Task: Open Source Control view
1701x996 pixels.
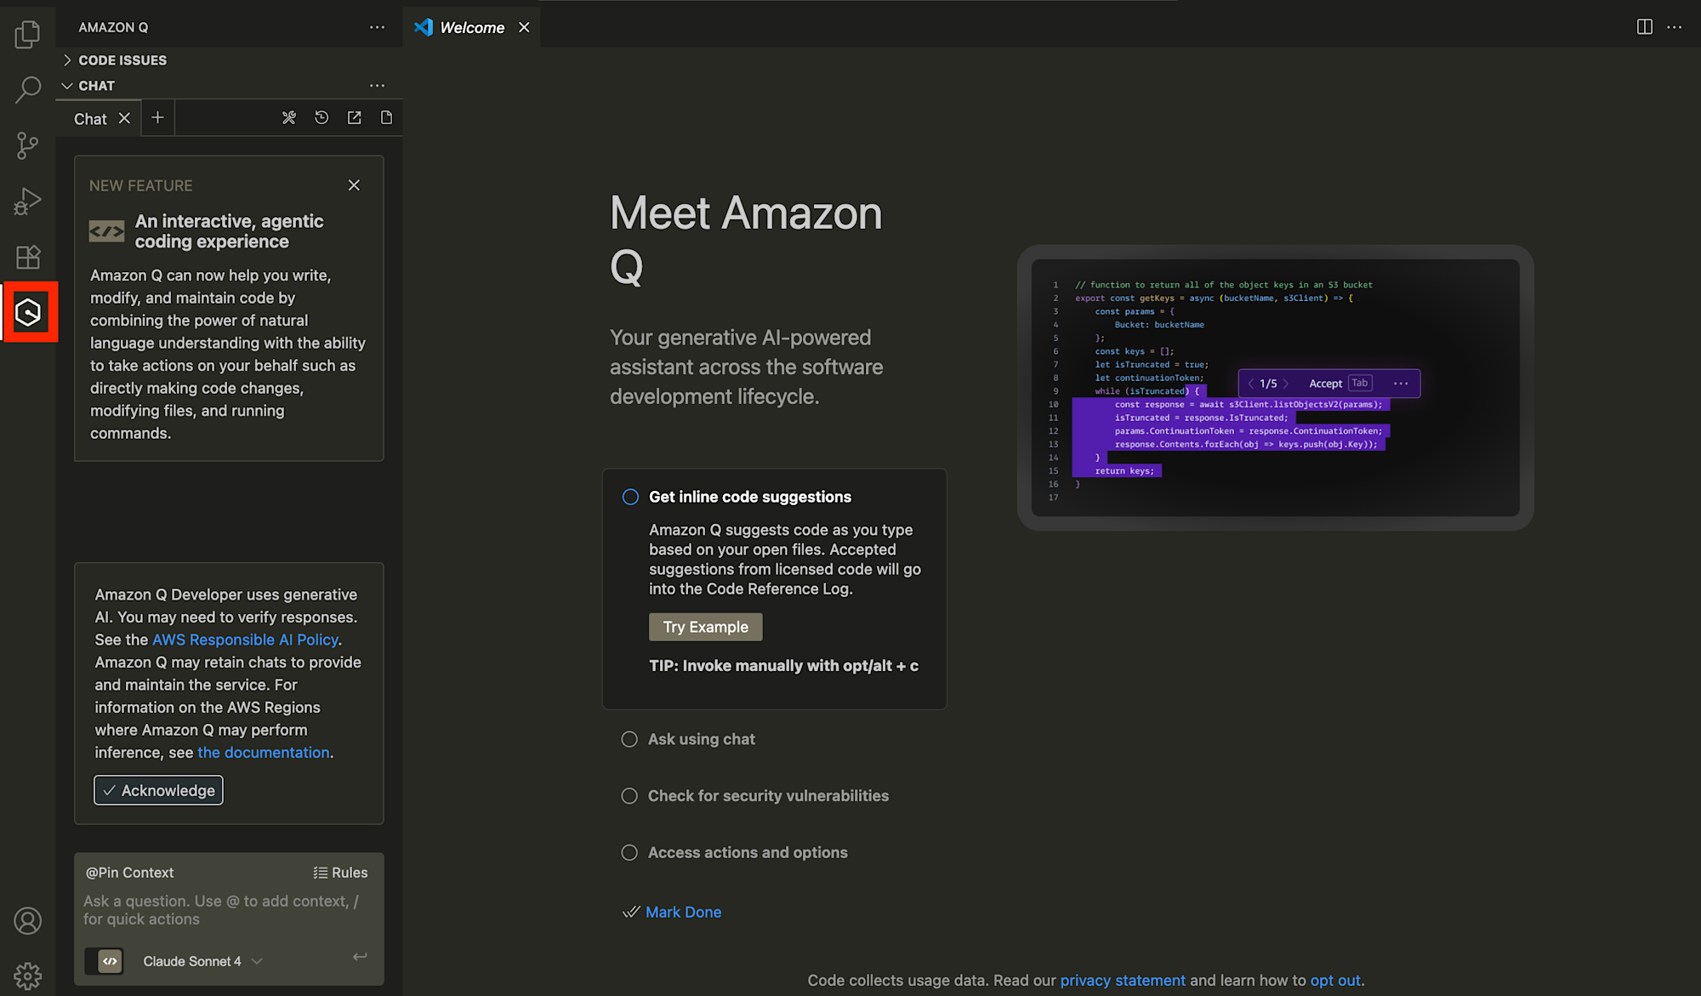Action: (27, 145)
